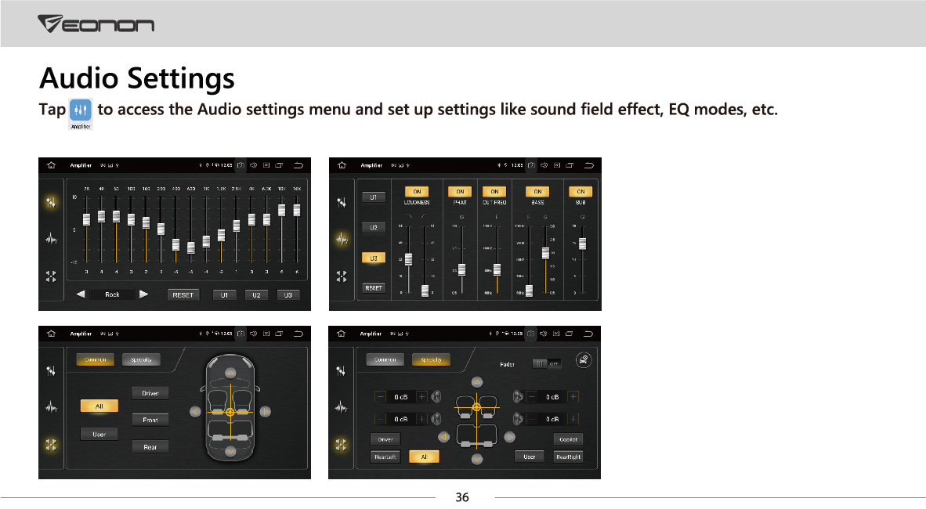Select highlighted Specialty tab on the Fader screen

431,359
